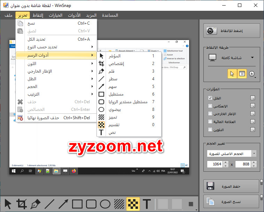Open the ملف file menu
The width and height of the screenshot is (264, 212).
point(8,15)
